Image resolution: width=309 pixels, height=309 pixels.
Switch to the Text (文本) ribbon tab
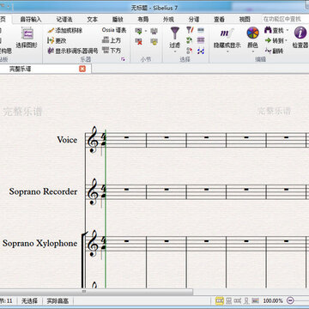point(93,19)
